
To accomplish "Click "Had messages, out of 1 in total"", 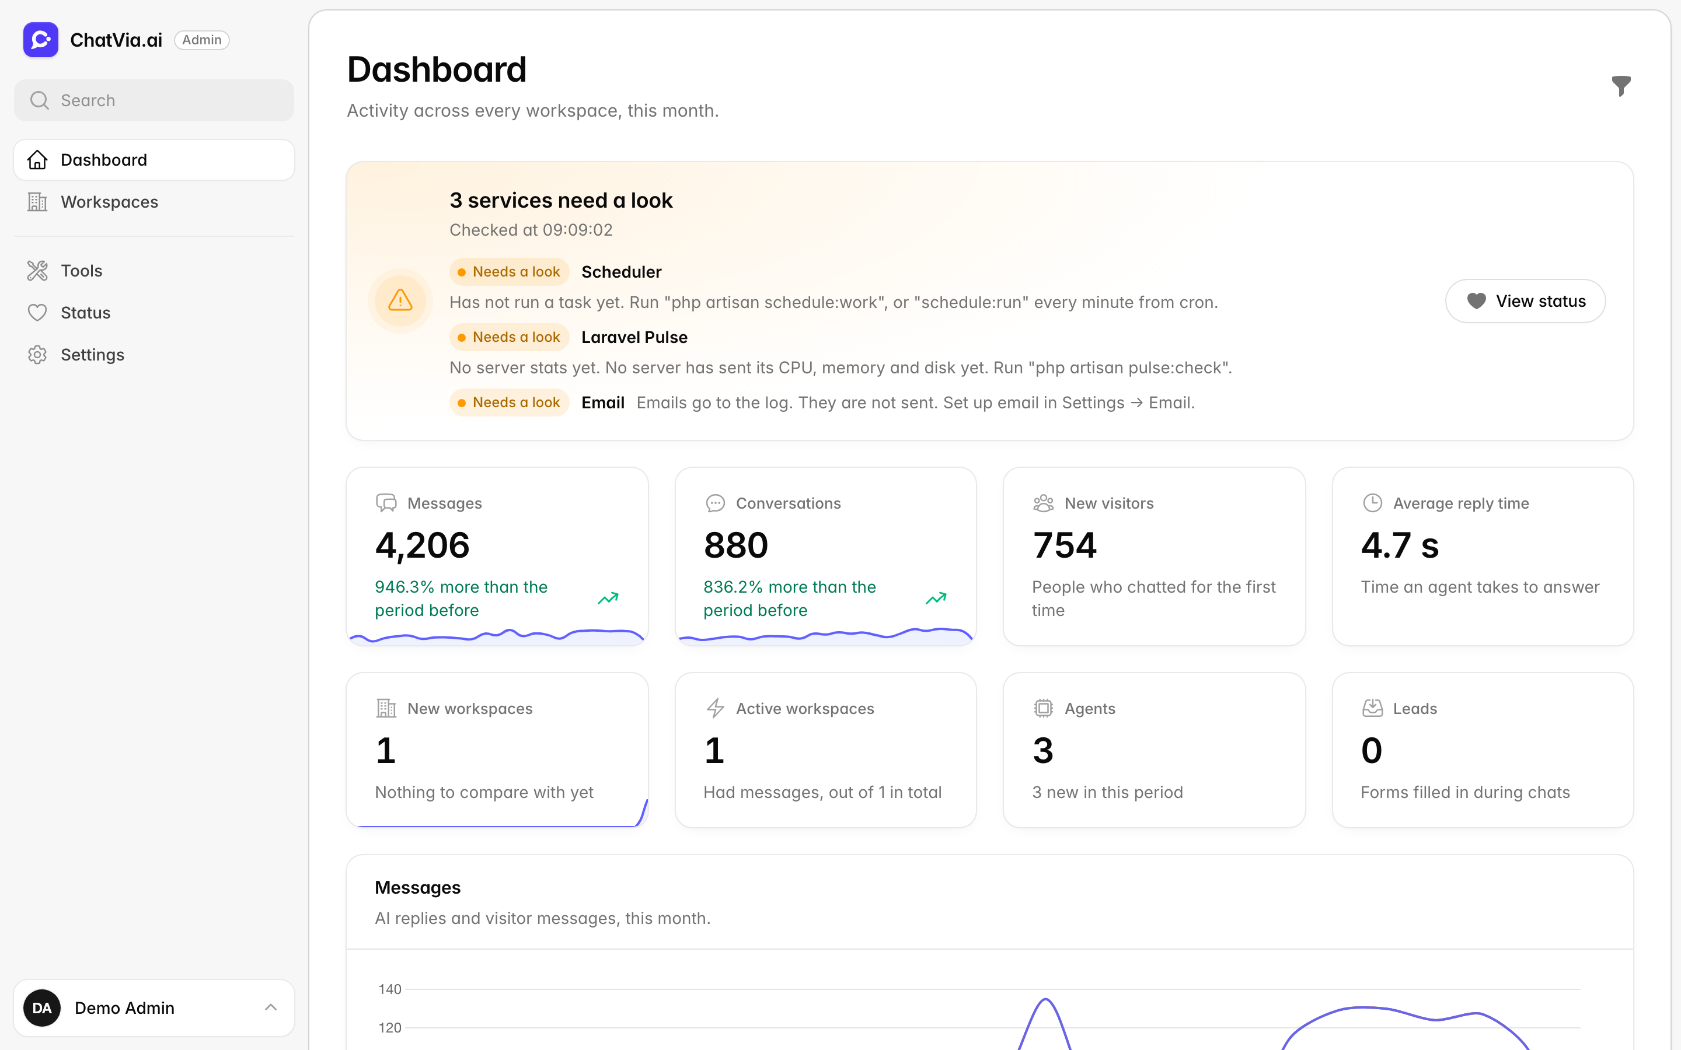I will pyautogui.click(x=822, y=792).
